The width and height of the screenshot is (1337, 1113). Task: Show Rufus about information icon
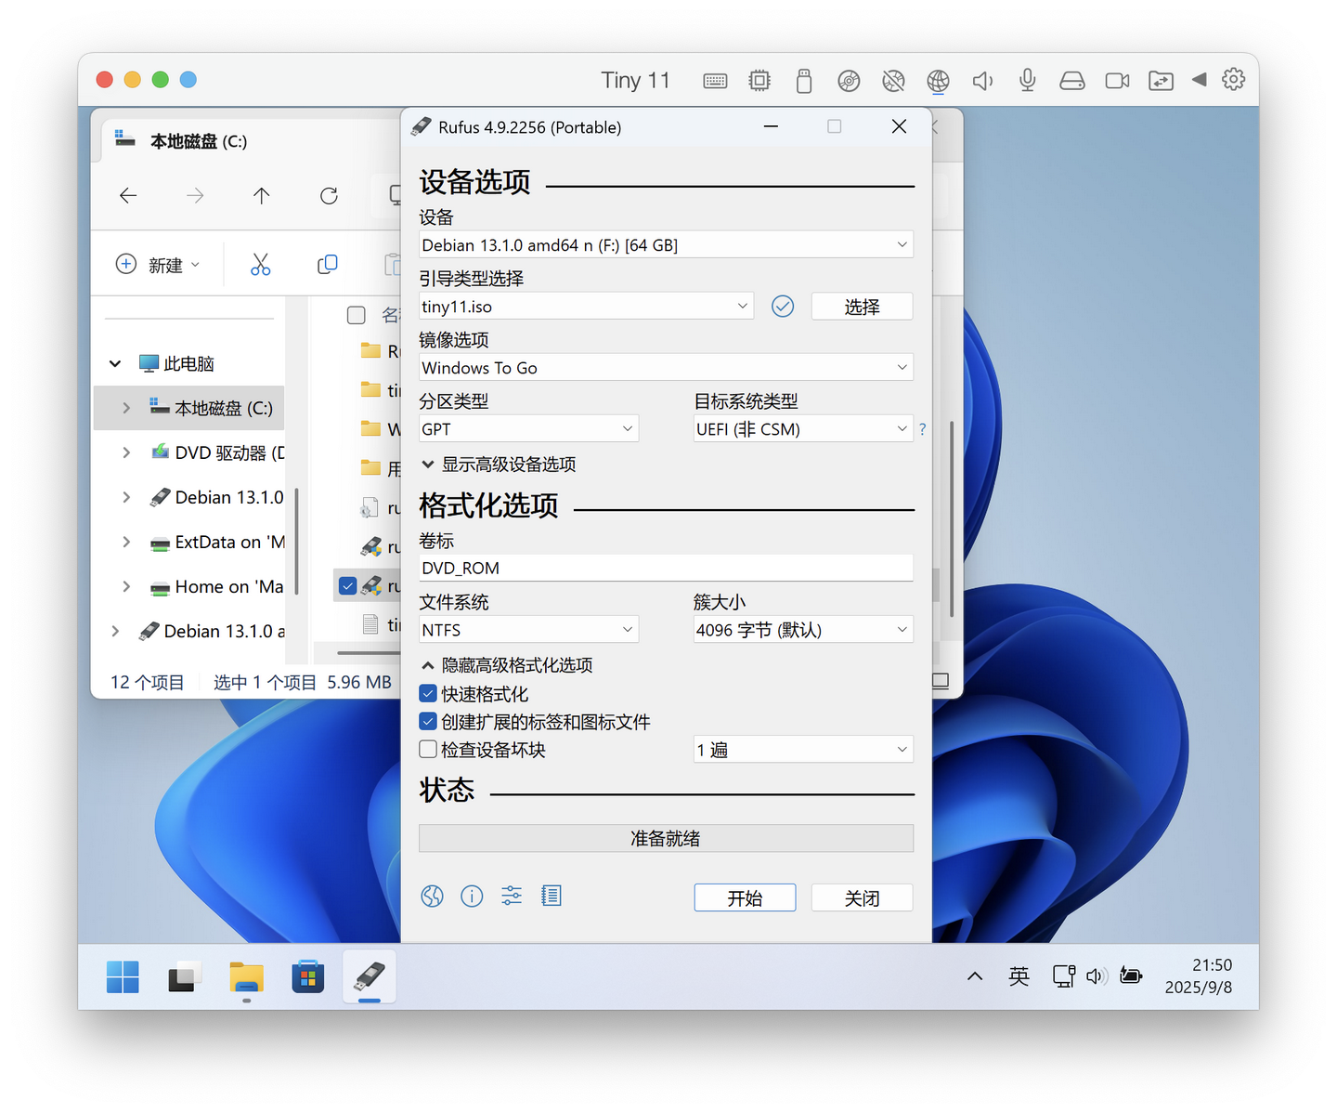(x=472, y=896)
